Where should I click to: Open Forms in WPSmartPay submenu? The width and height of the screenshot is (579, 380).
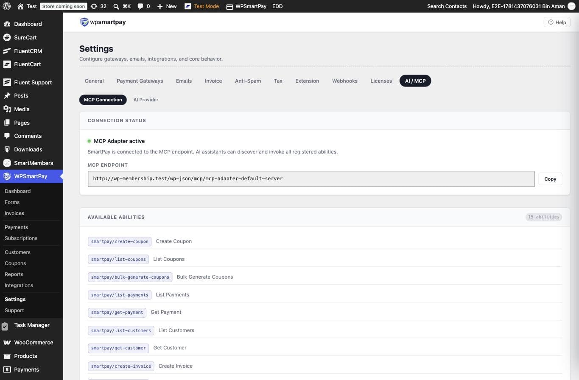pos(12,202)
